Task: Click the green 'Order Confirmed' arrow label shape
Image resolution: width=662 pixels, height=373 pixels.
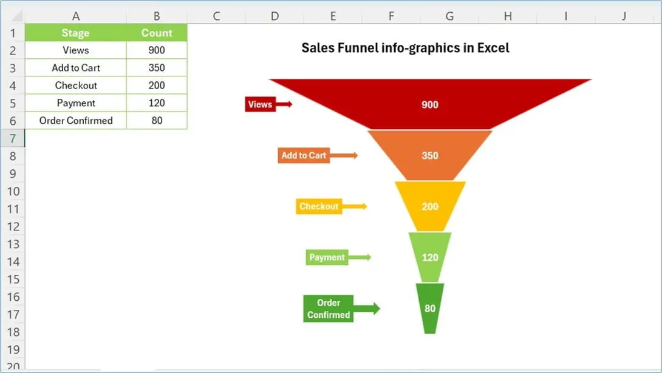Action: [341, 309]
